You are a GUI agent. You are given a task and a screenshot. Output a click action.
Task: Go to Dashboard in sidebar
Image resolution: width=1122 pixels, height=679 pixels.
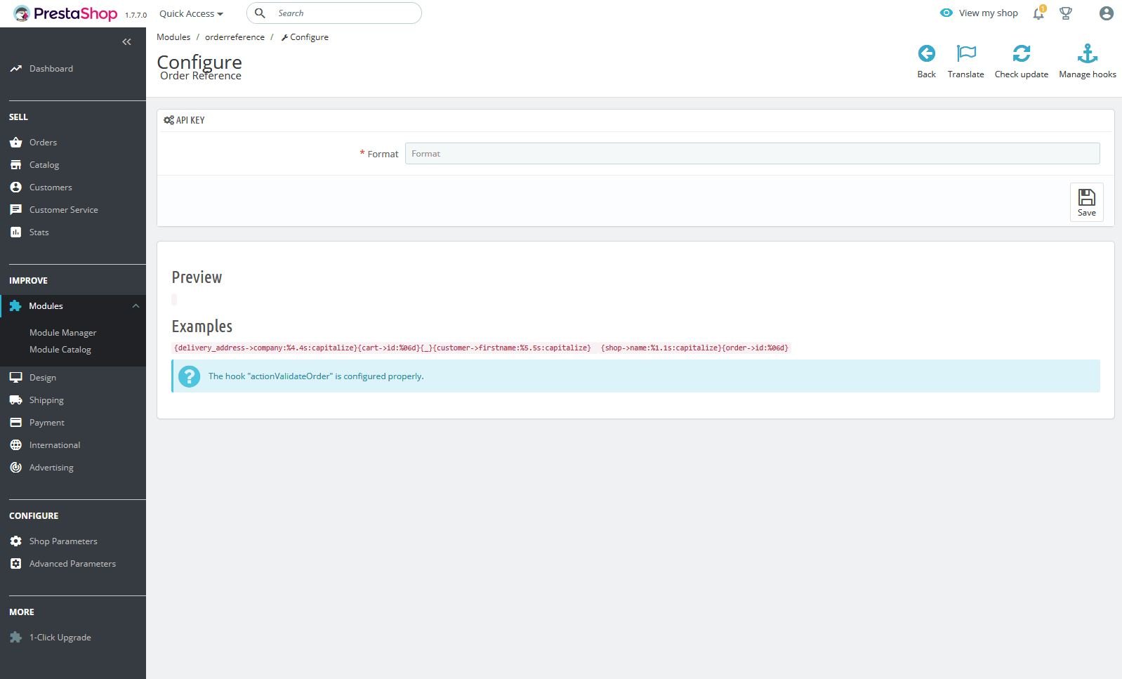[51, 68]
